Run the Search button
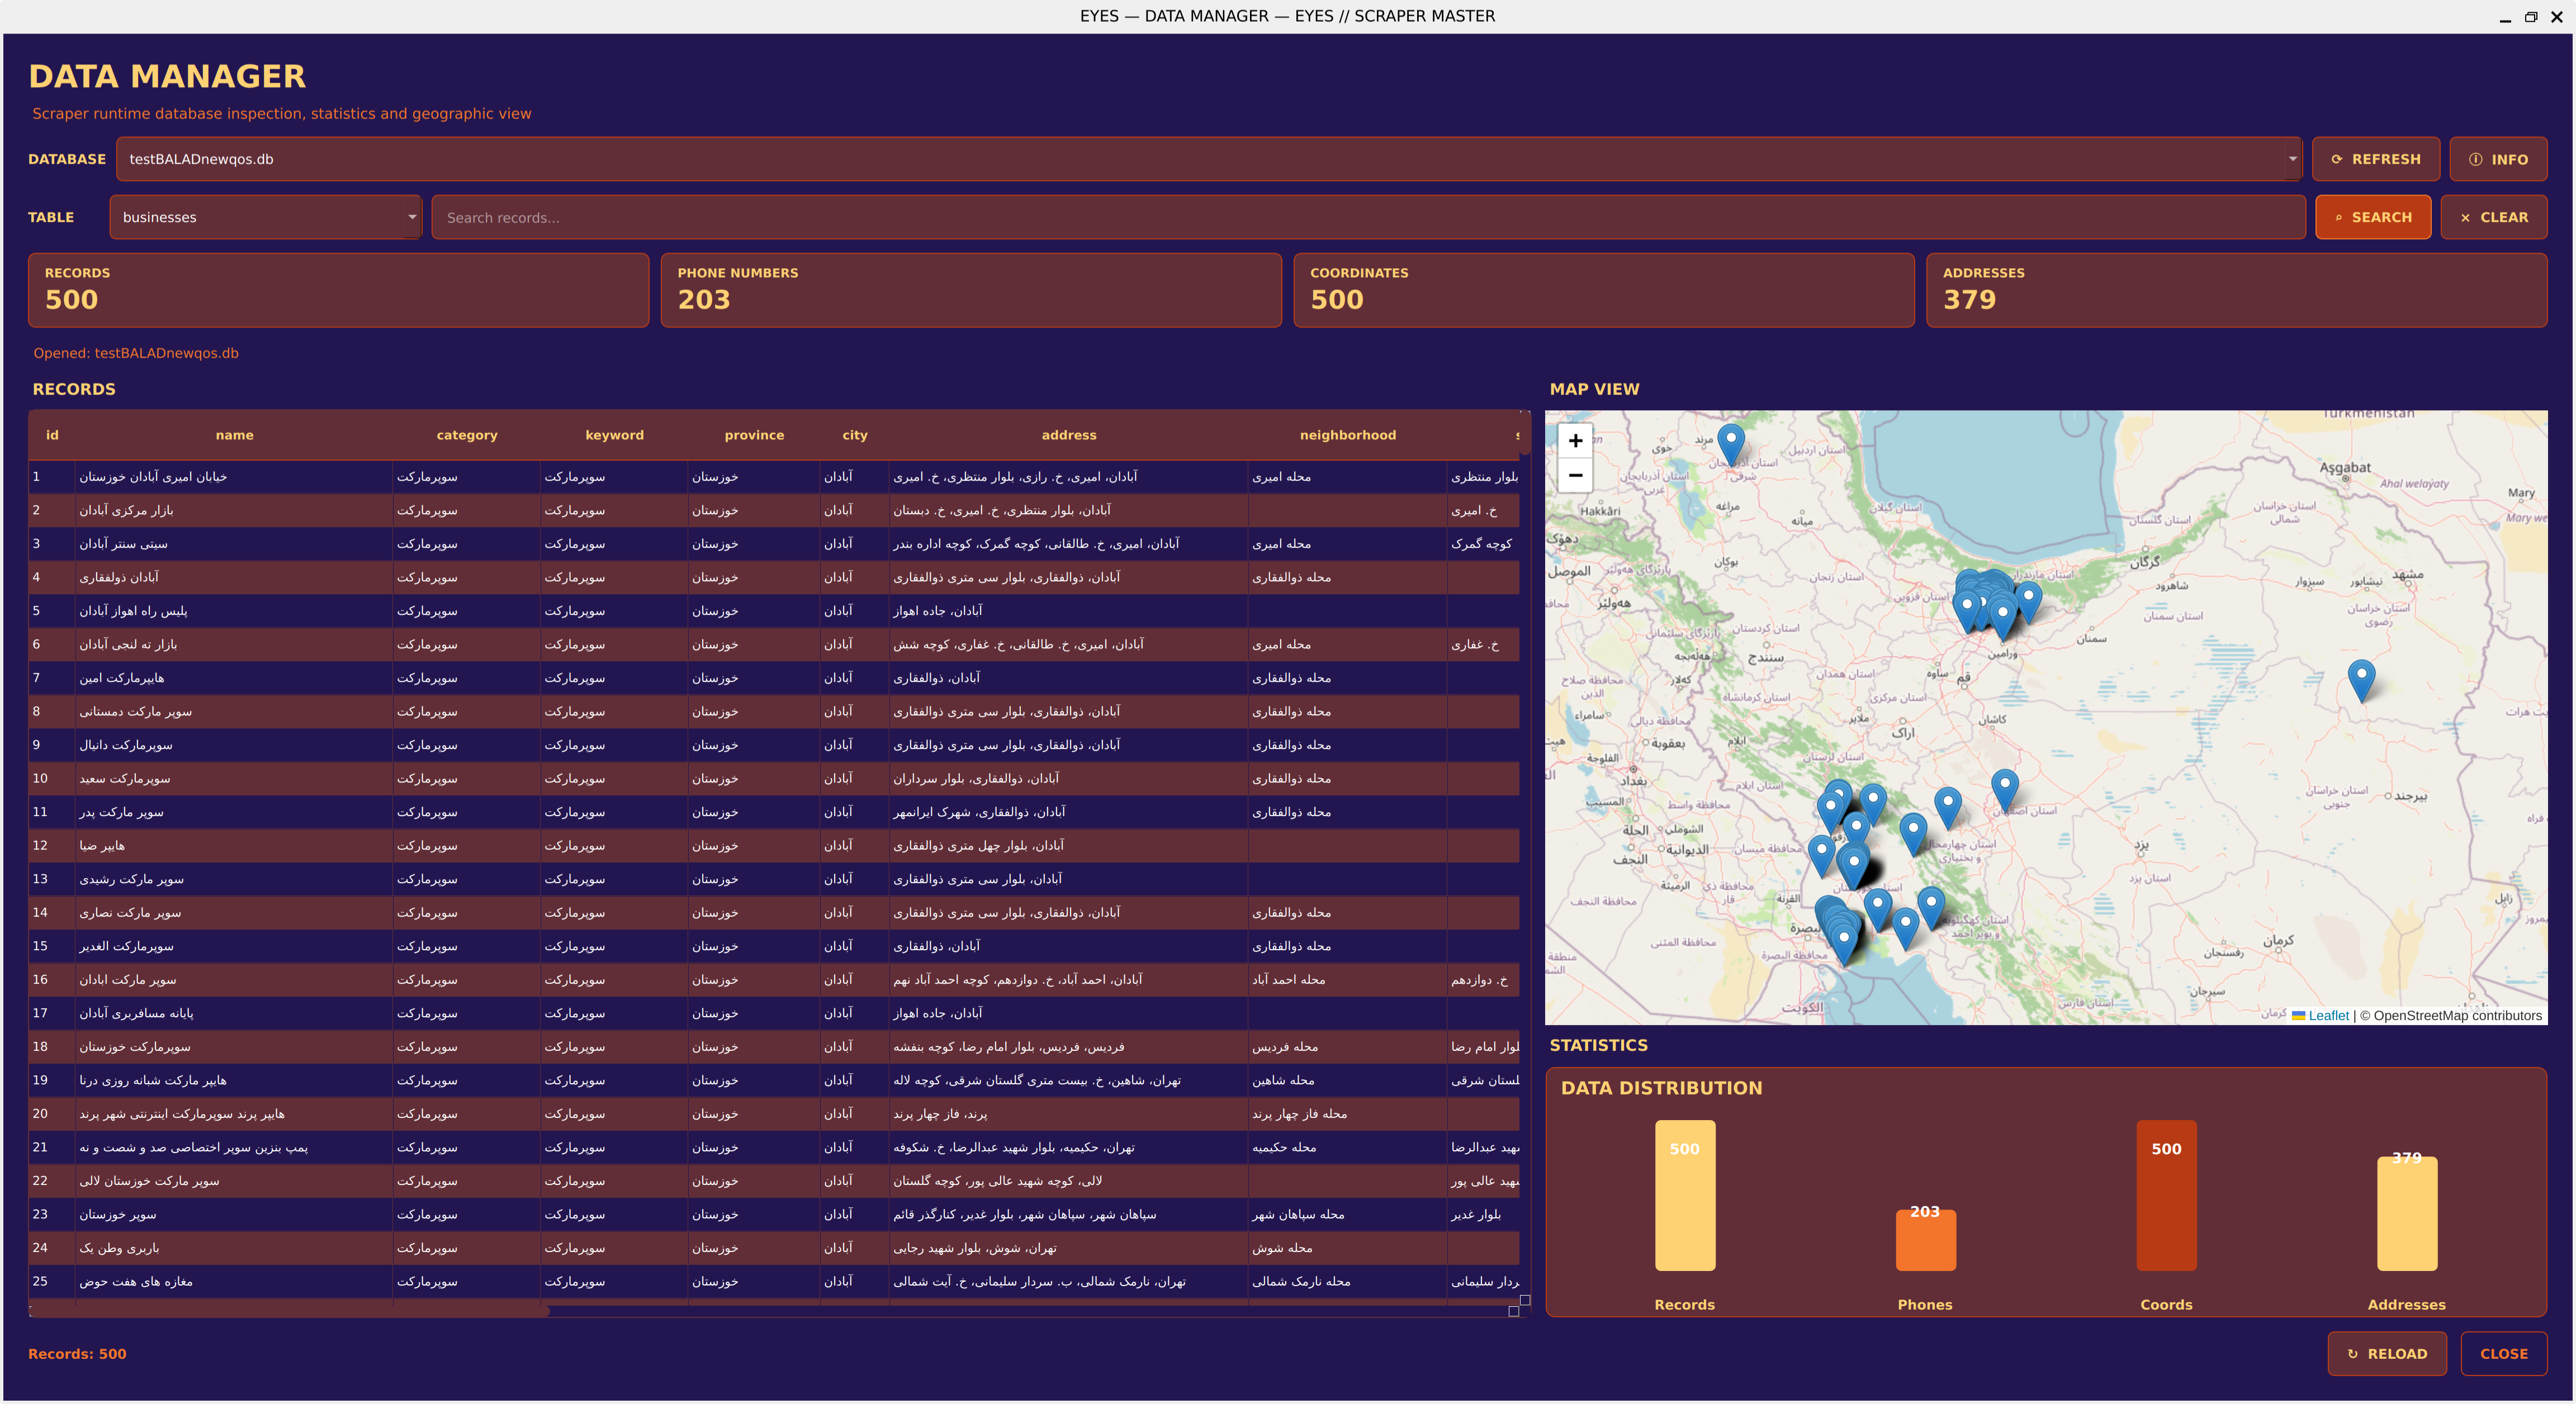The image size is (2576, 1404). point(2372,217)
